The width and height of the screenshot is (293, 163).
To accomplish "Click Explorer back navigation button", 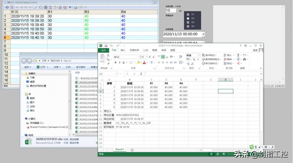I will [24, 61].
